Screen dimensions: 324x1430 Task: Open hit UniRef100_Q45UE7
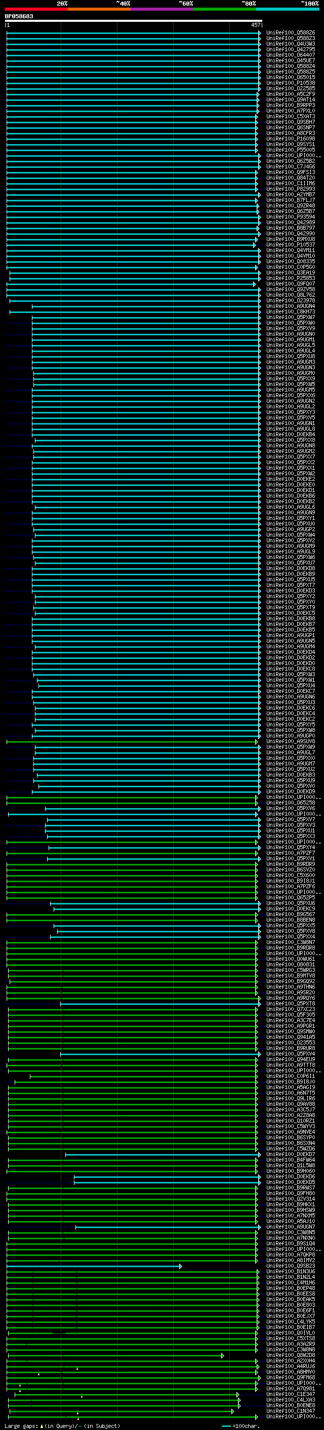click(x=291, y=60)
